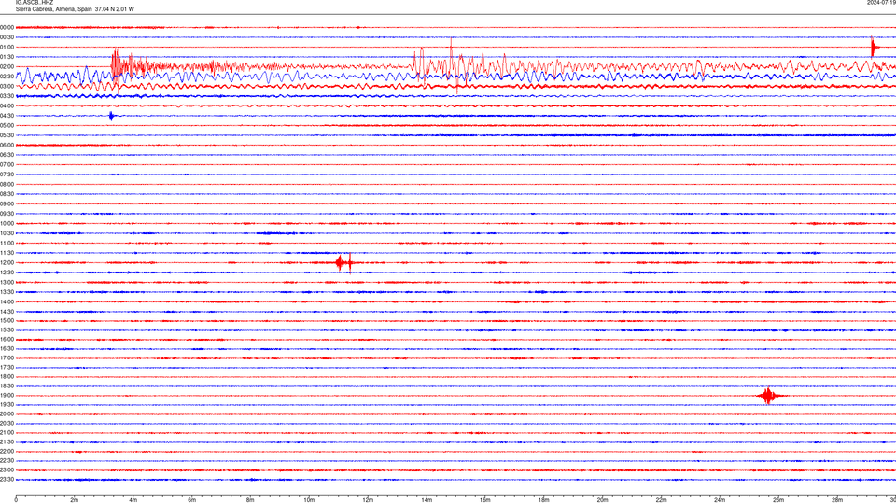
Task: Click the 05:00 trace time label
Action: (x=7, y=125)
